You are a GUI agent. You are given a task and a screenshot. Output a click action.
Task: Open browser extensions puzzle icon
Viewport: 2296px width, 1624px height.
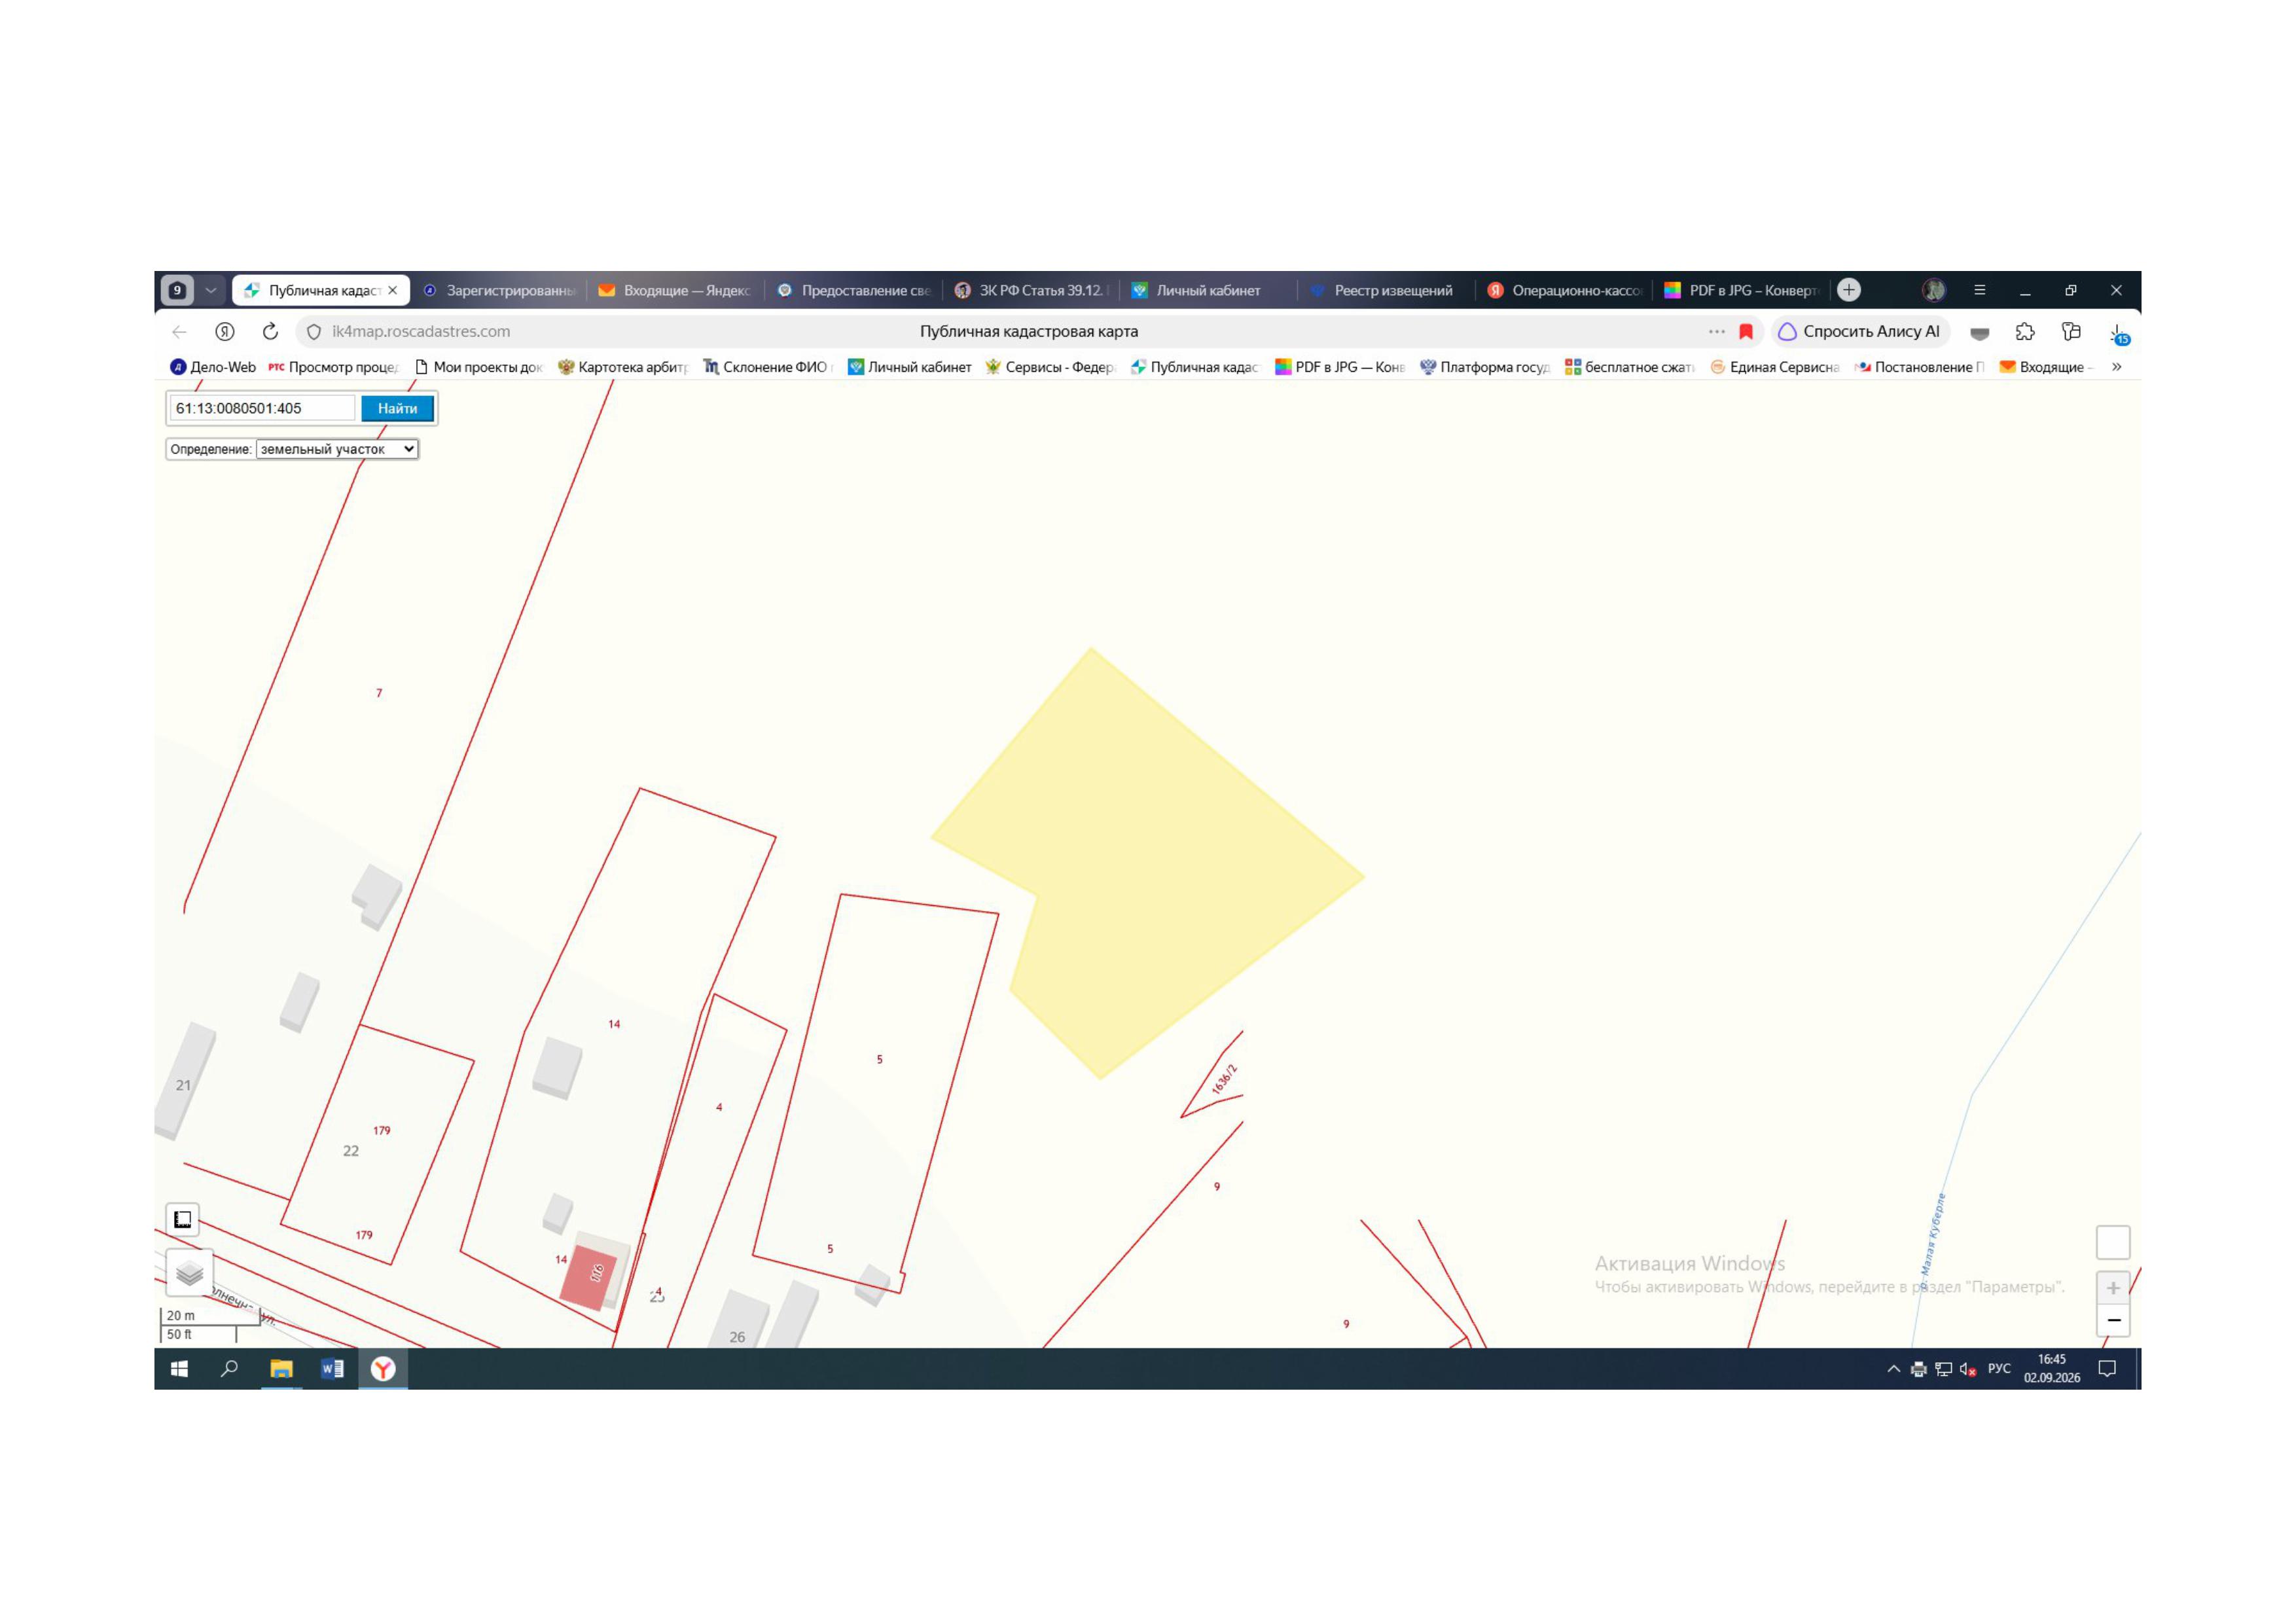pyautogui.click(x=2025, y=331)
